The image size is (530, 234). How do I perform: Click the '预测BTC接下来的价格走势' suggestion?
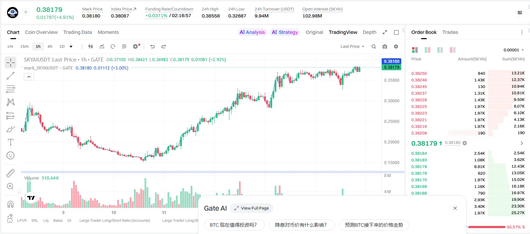(374, 225)
